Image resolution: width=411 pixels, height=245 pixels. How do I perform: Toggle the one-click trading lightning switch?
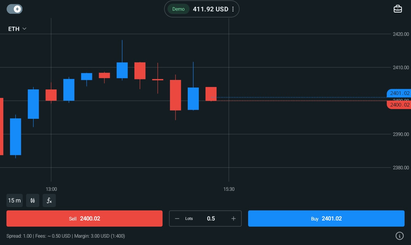14,9
